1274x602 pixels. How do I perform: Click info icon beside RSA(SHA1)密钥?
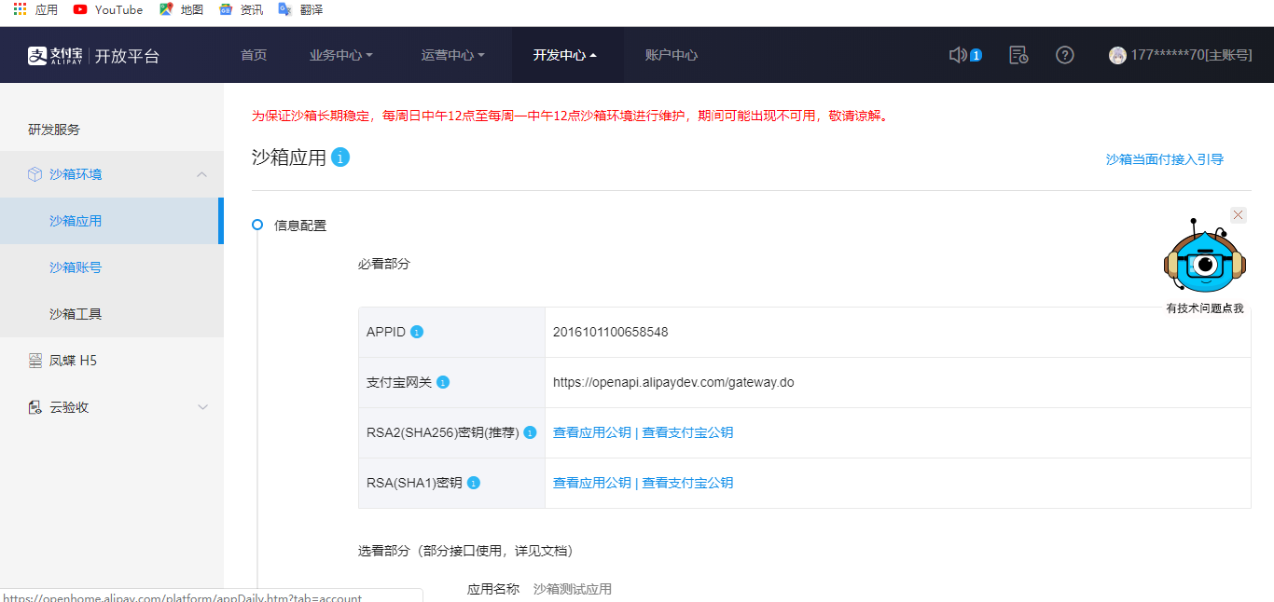(x=473, y=483)
